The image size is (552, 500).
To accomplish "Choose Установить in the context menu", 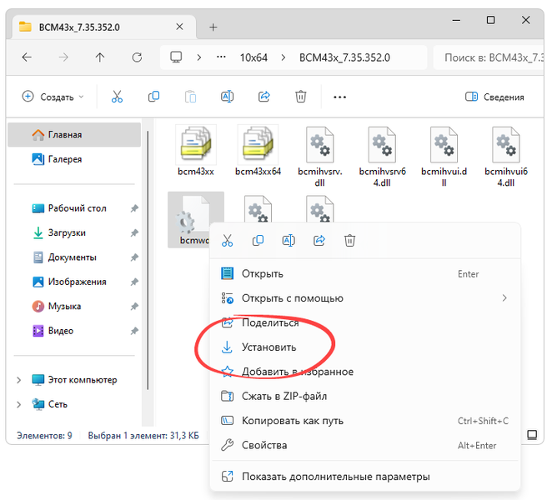I will click(x=365, y=347).
